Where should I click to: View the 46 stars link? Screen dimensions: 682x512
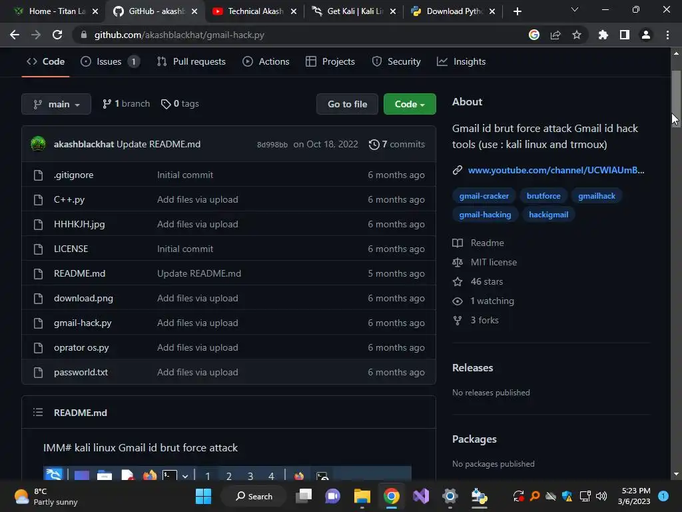(x=478, y=282)
